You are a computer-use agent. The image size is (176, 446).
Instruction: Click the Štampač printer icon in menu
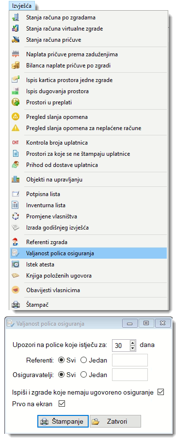[x=16, y=305]
